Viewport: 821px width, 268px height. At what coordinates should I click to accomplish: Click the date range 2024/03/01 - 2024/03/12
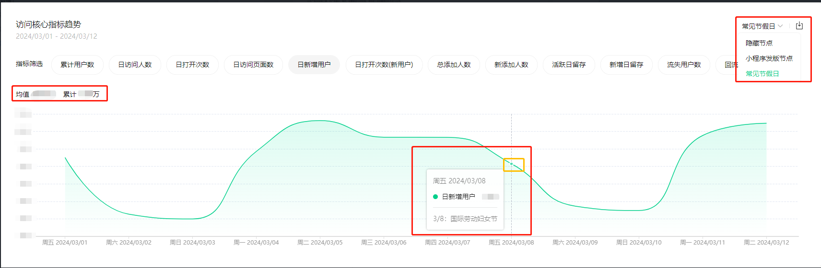click(x=57, y=36)
